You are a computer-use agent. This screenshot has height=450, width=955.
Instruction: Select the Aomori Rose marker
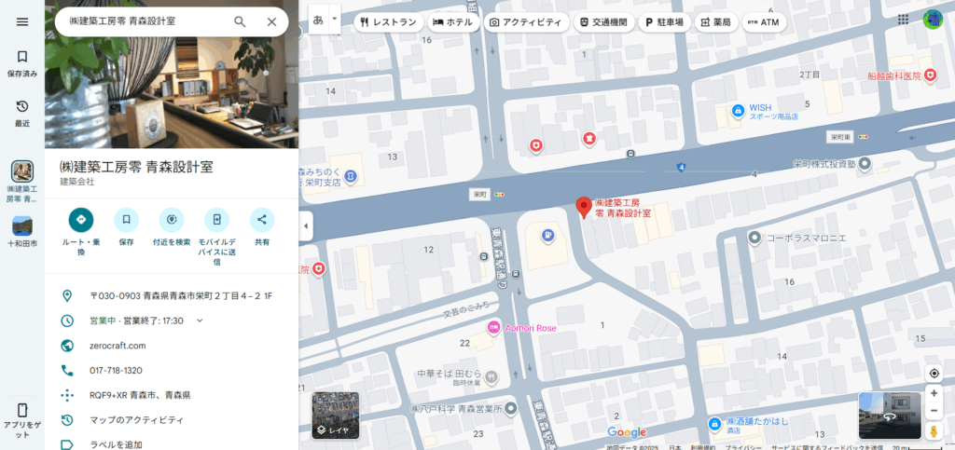click(x=494, y=327)
